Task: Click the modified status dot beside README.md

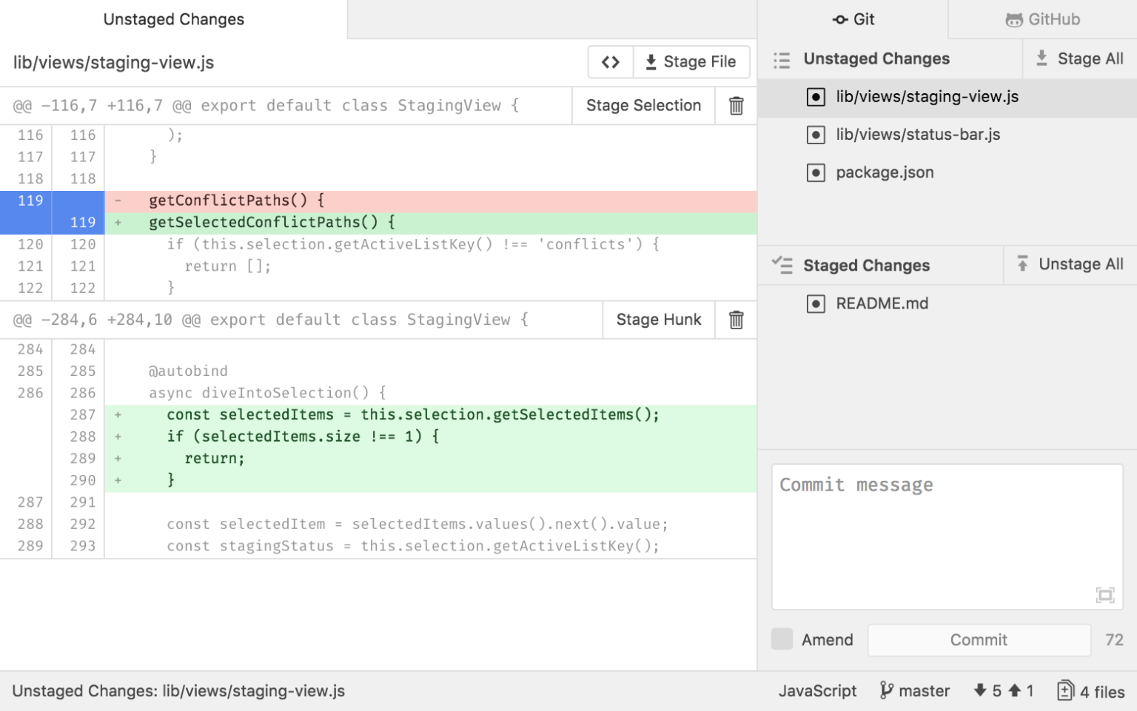Action: point(816,303)
